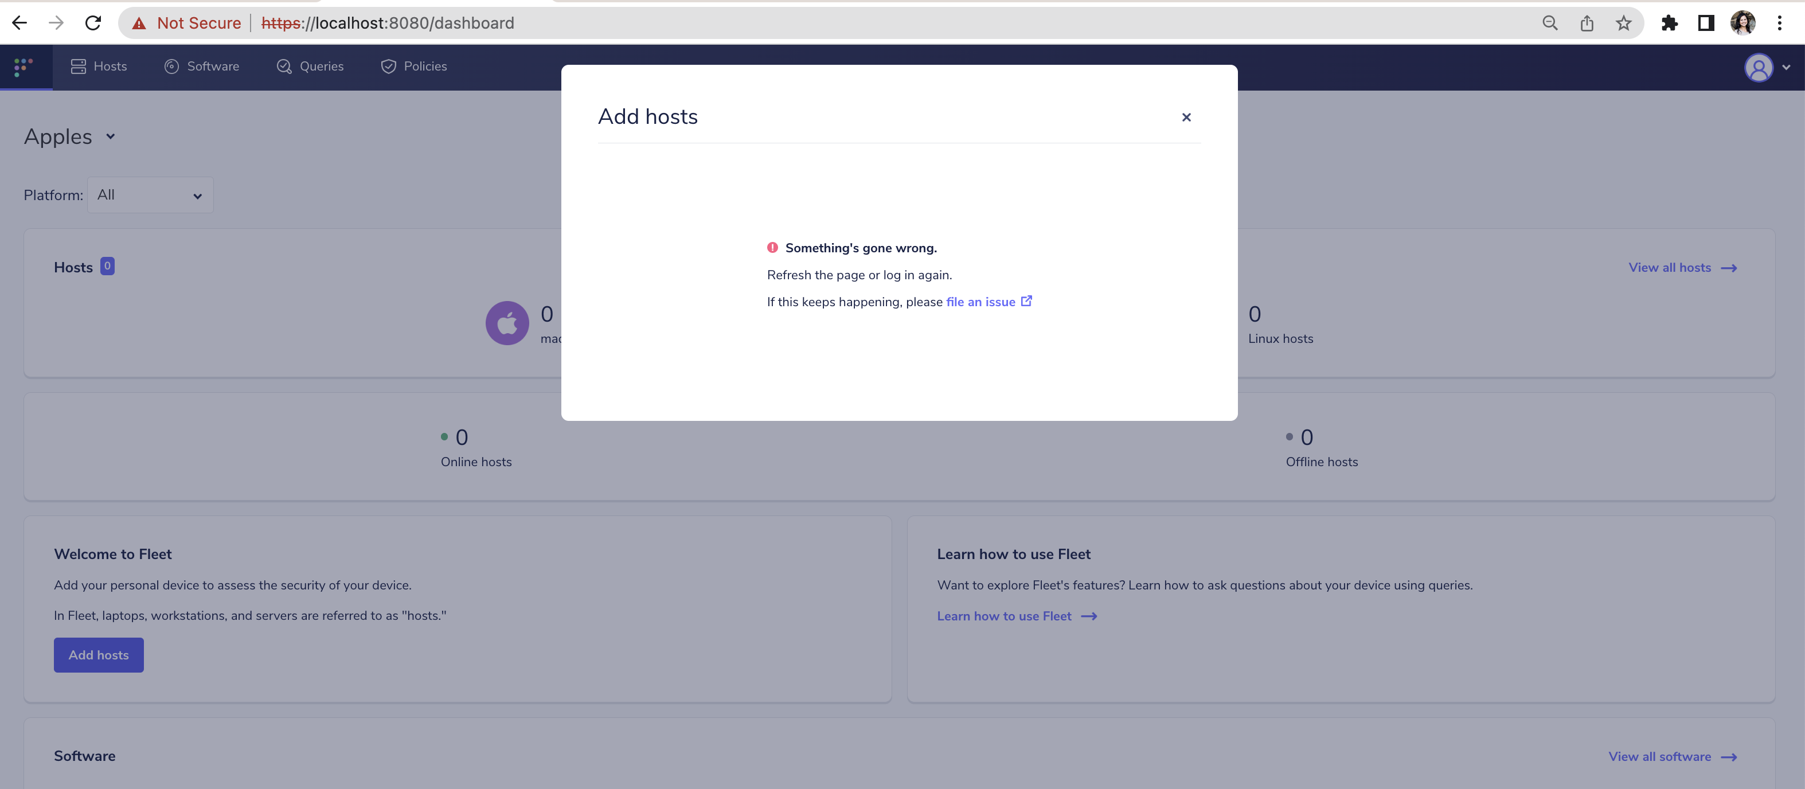The image size is (1805, 789).
Task: Click the external-link icon after 'file an issue'
Action: [1026, 300]
